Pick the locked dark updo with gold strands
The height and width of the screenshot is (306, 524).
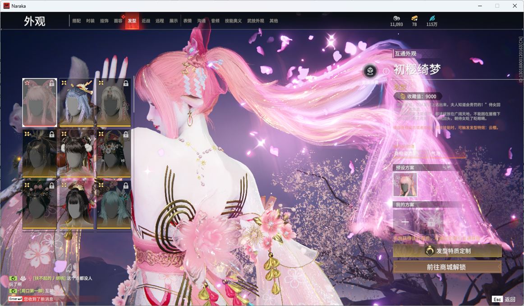pos(39,153)
